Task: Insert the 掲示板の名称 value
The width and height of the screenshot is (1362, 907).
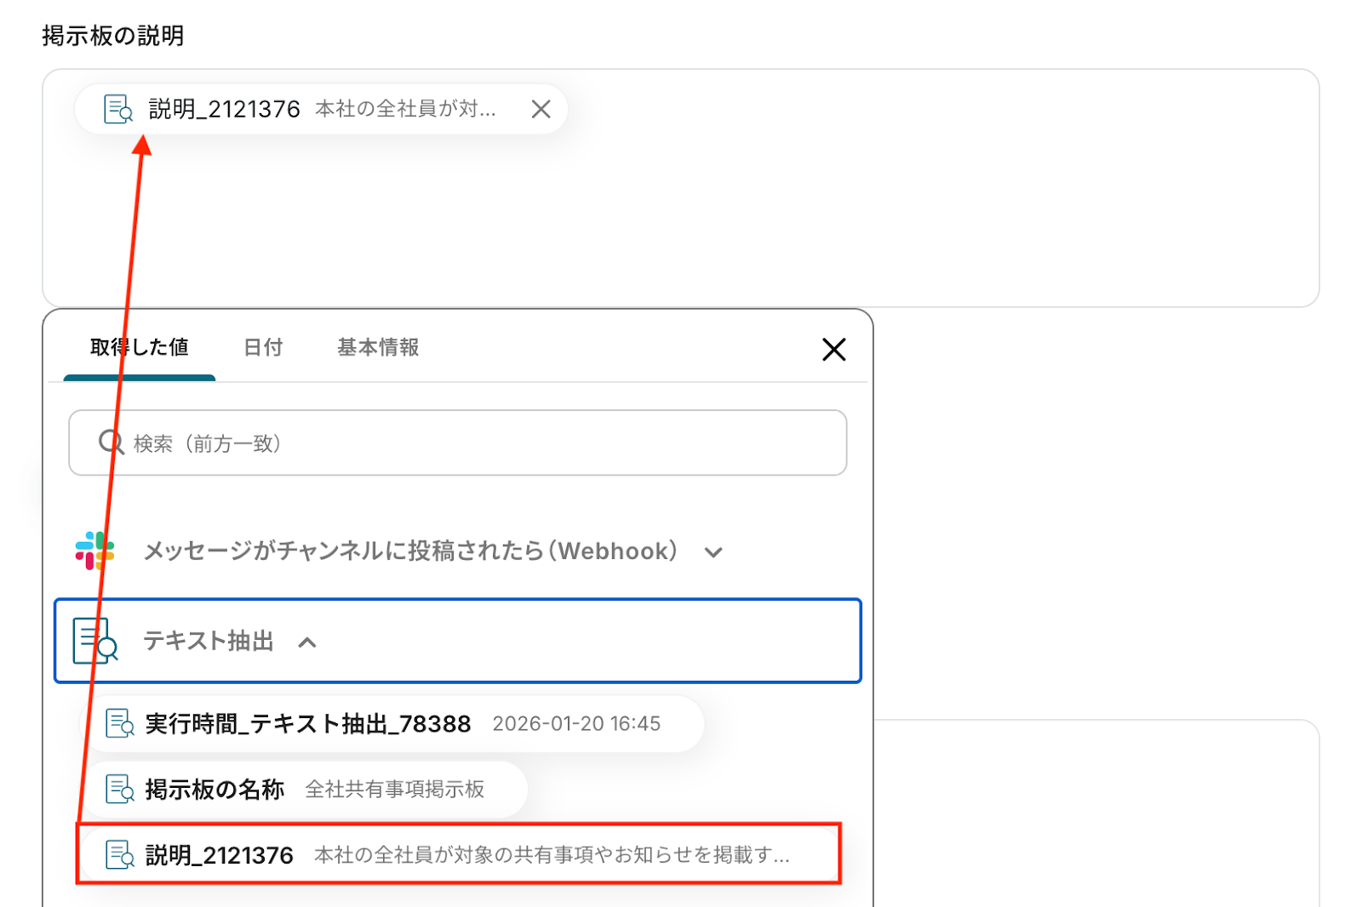Action: [x=215, y=790]
